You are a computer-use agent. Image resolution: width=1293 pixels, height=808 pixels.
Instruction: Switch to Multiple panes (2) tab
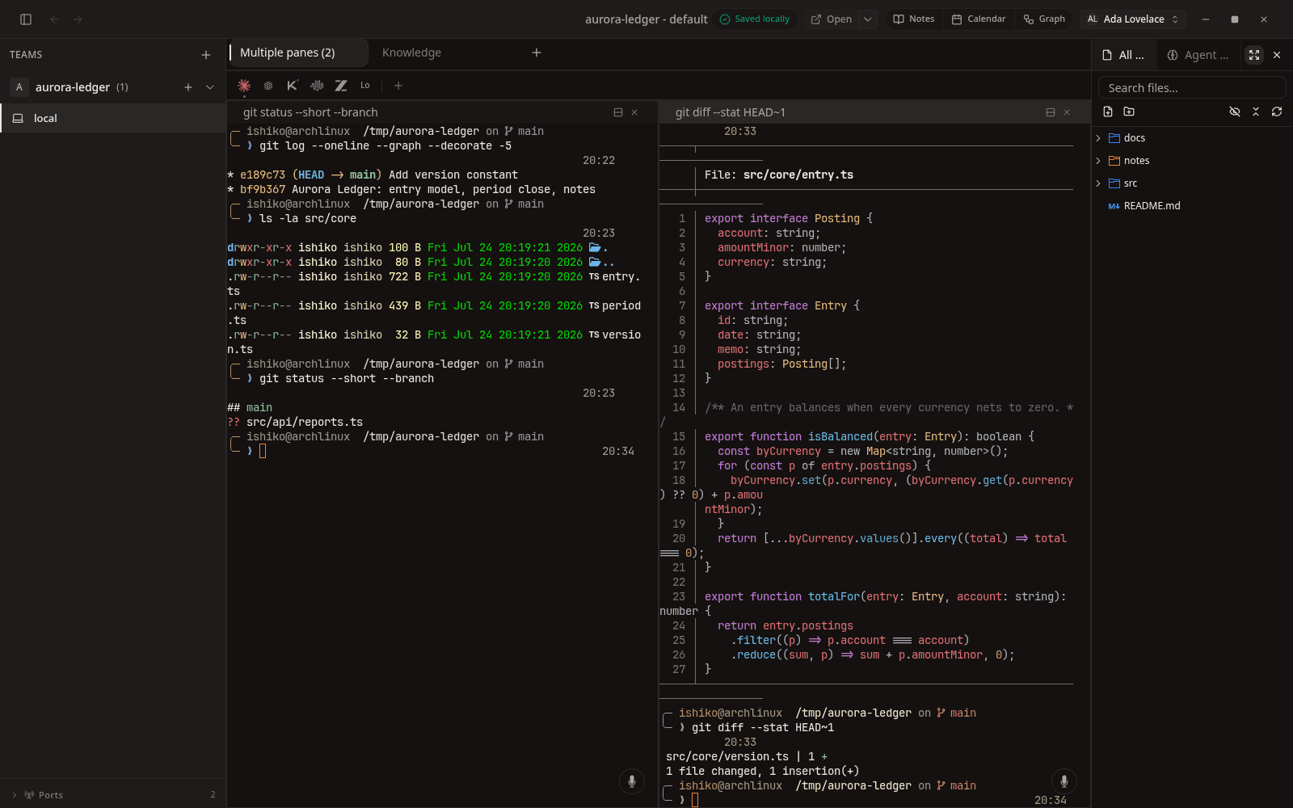(x=297, y=53)
